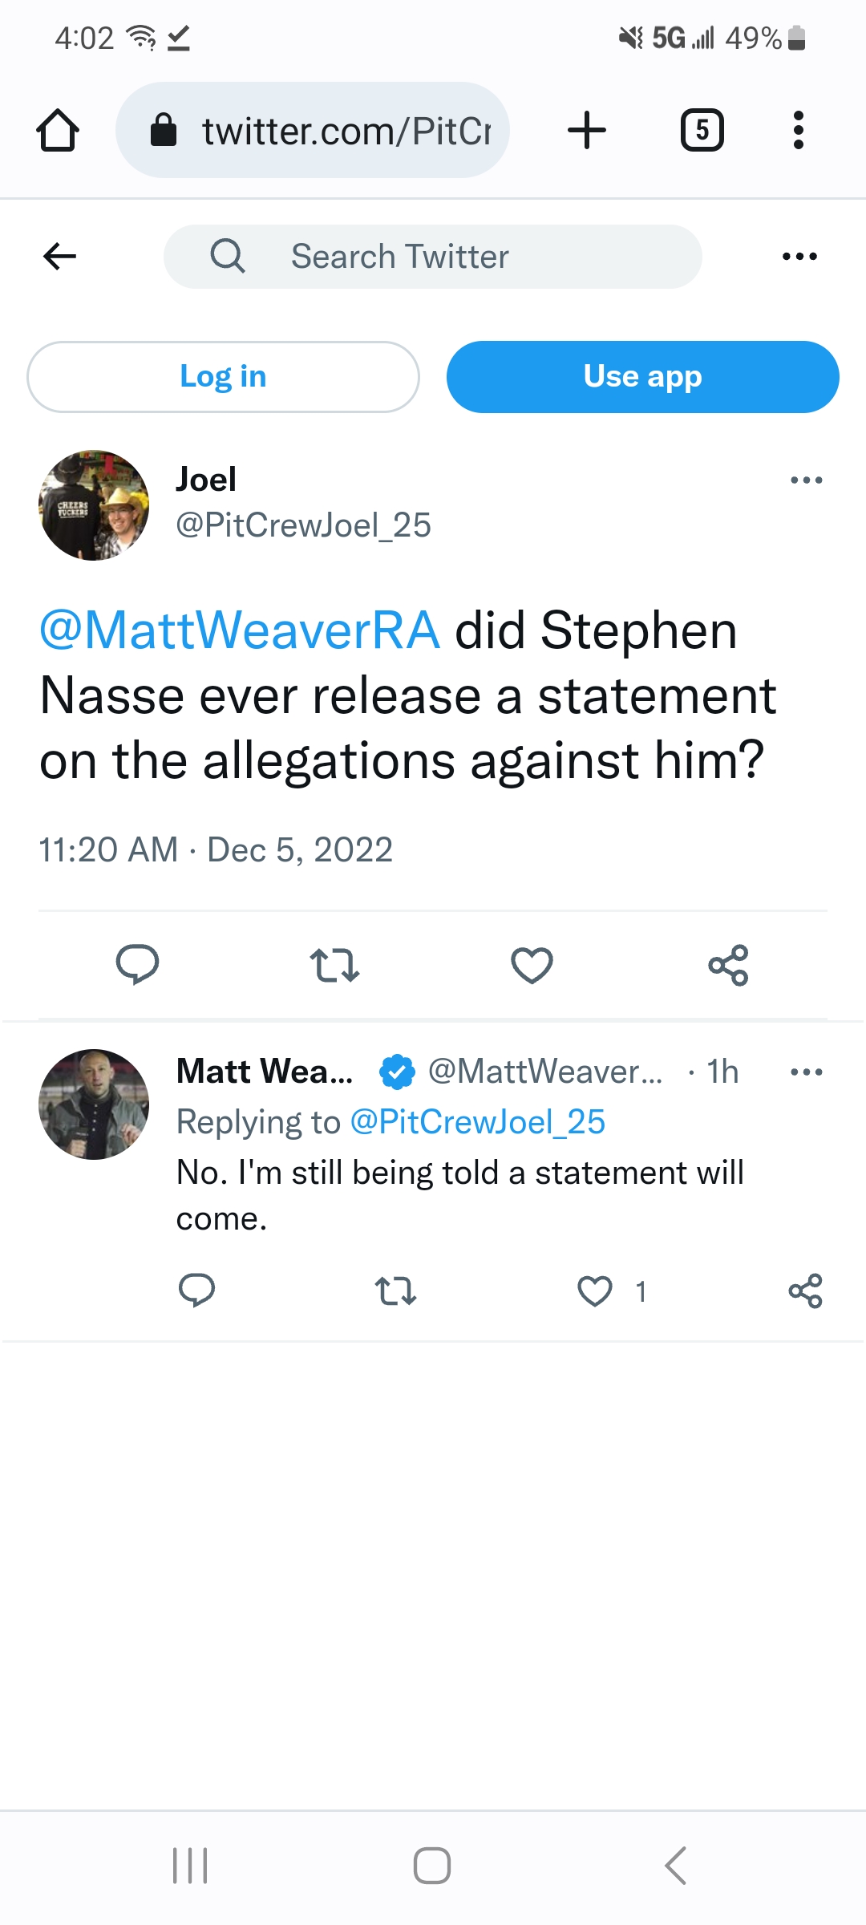Share Joel's tweet
The image size is (866, 1925).
point(728,965)
